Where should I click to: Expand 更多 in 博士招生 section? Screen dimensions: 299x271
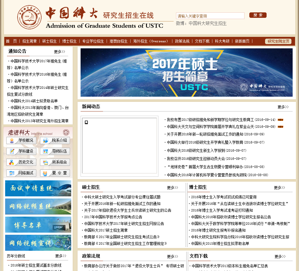click(x=279, y=188)
